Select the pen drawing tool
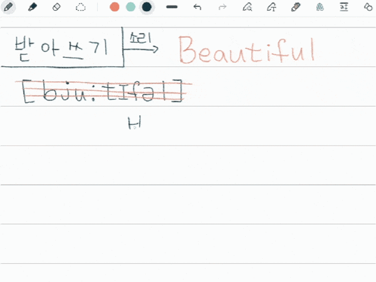Screen dimensions: 376x282 [8, 7]
